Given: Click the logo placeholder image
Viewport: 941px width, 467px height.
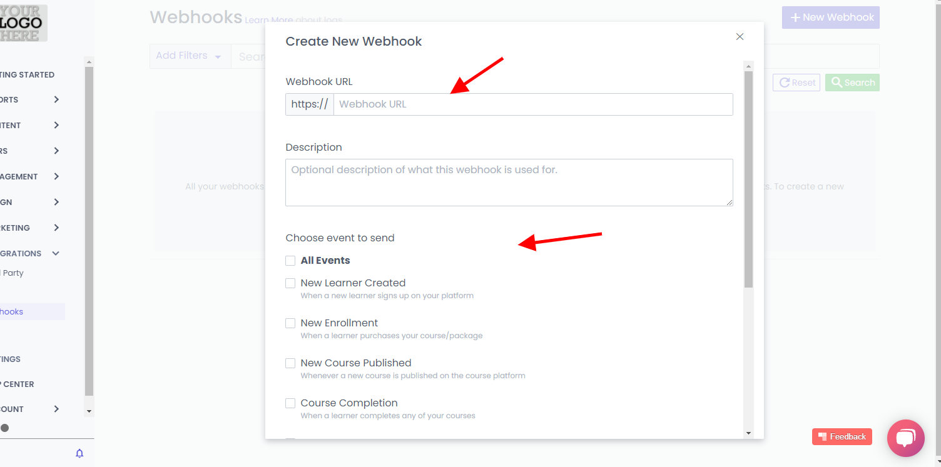Looking at the screenshot, I should coord(23,23).
